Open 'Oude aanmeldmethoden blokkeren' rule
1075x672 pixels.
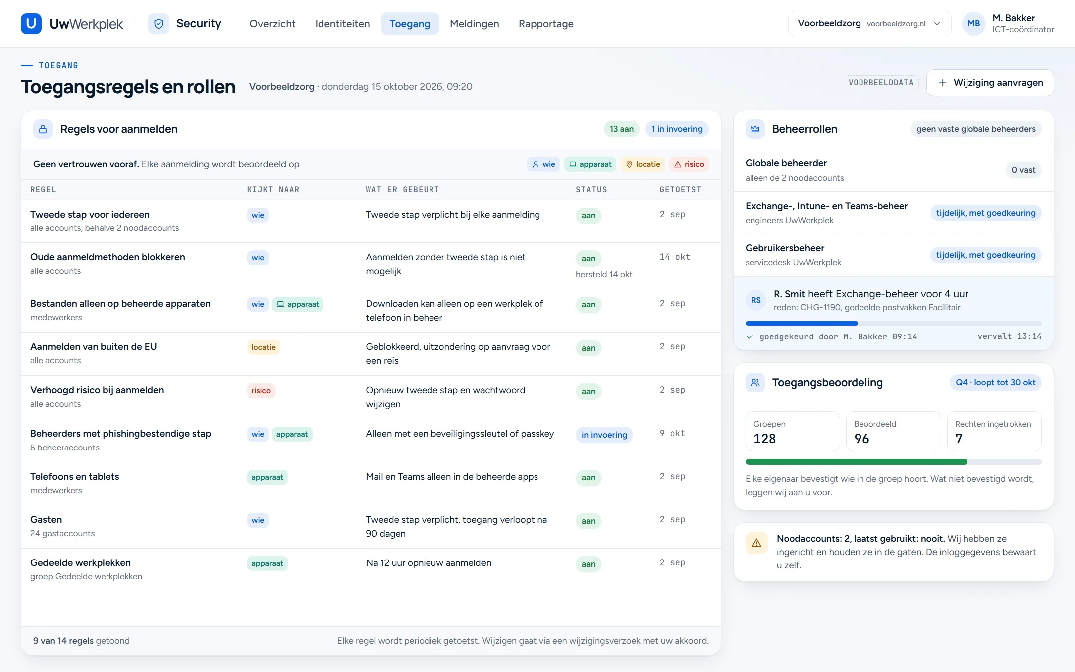coord(371,266)
